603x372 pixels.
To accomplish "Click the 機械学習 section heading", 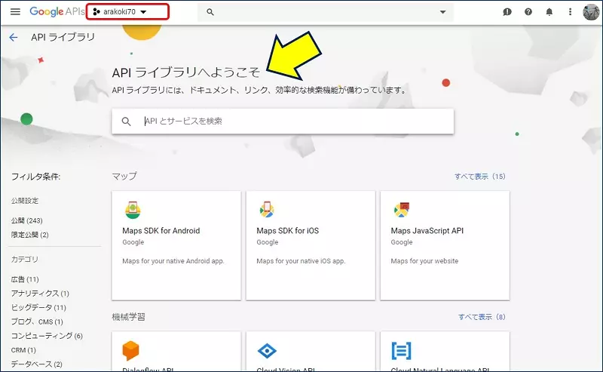I will 128,317.
